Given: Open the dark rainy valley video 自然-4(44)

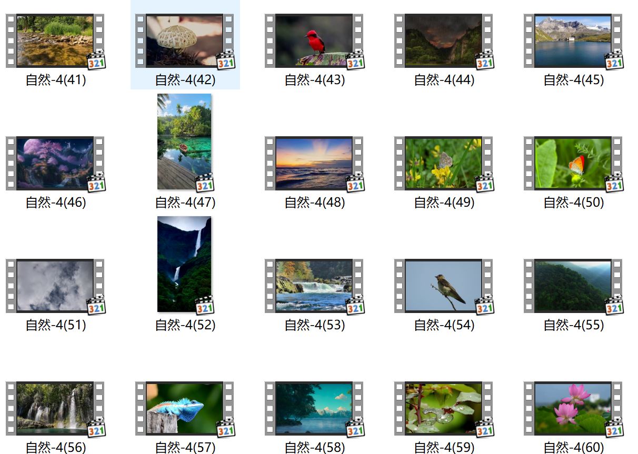Looking at the screenshot, I should [x=443, y=41].
